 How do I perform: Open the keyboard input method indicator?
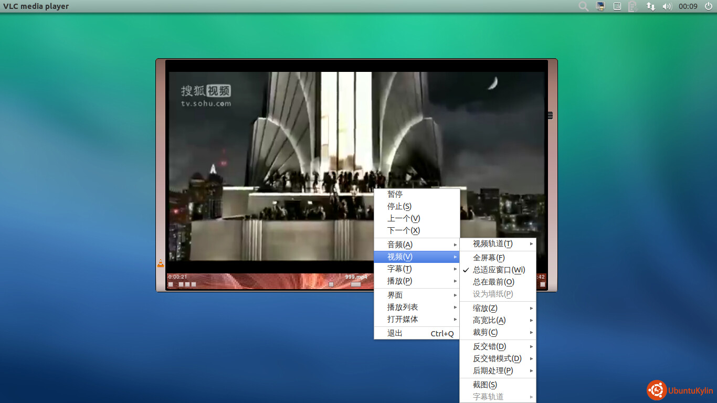pyautogui.click(x=617, y=6)
